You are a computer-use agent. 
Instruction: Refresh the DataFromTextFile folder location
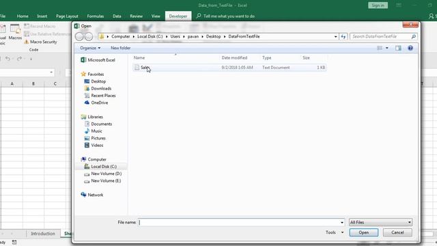[343, 36]
